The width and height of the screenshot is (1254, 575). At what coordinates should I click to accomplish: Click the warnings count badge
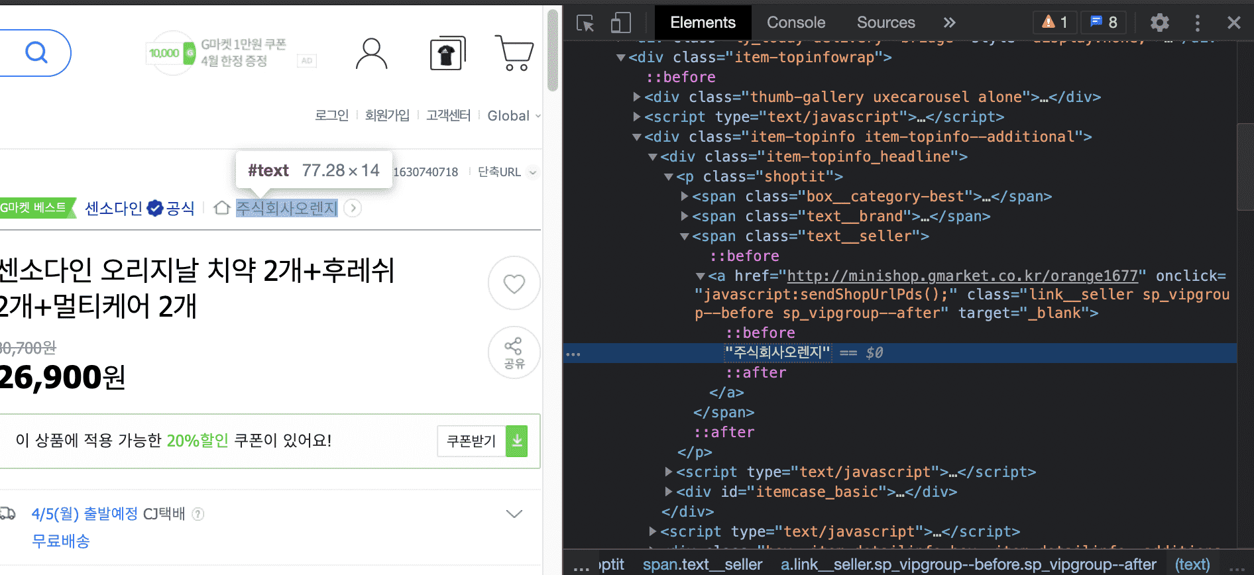[1055, 23]
